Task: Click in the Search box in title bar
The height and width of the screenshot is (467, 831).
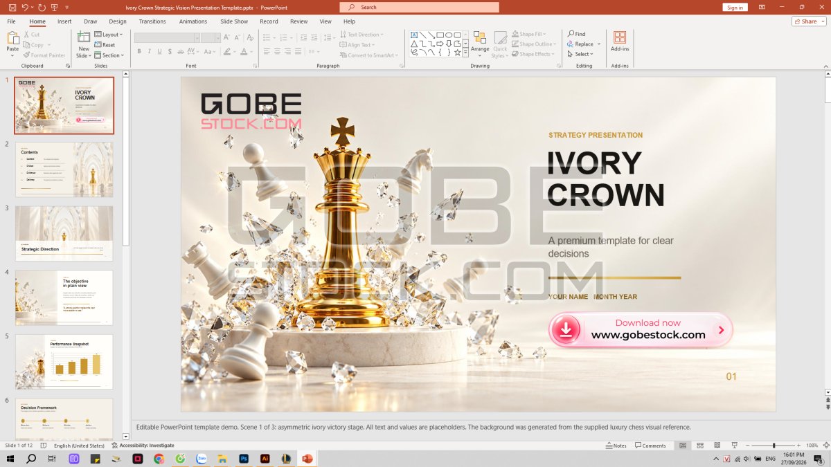Action: pos(419,7)
